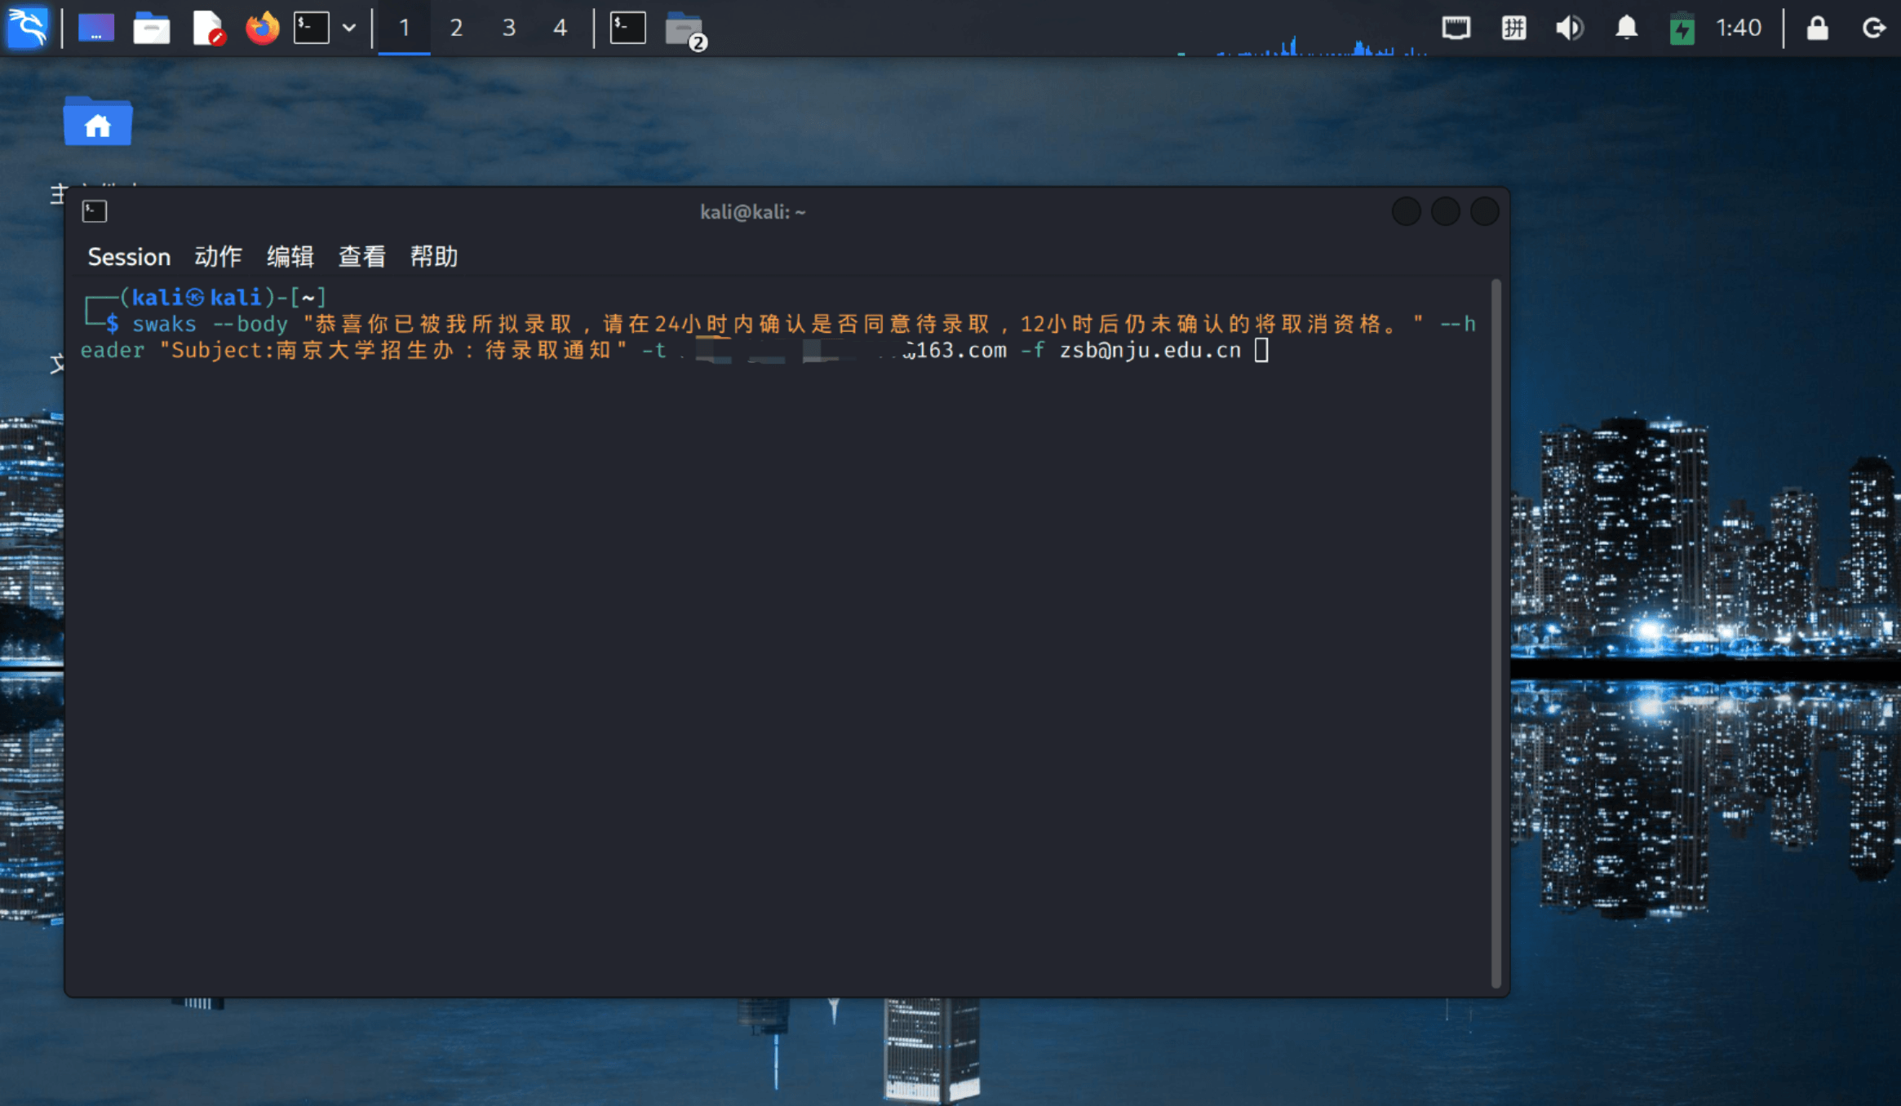Select the running terminal taskbar button
Viewport: 1901px width, 1106px height.
point(627,28)
